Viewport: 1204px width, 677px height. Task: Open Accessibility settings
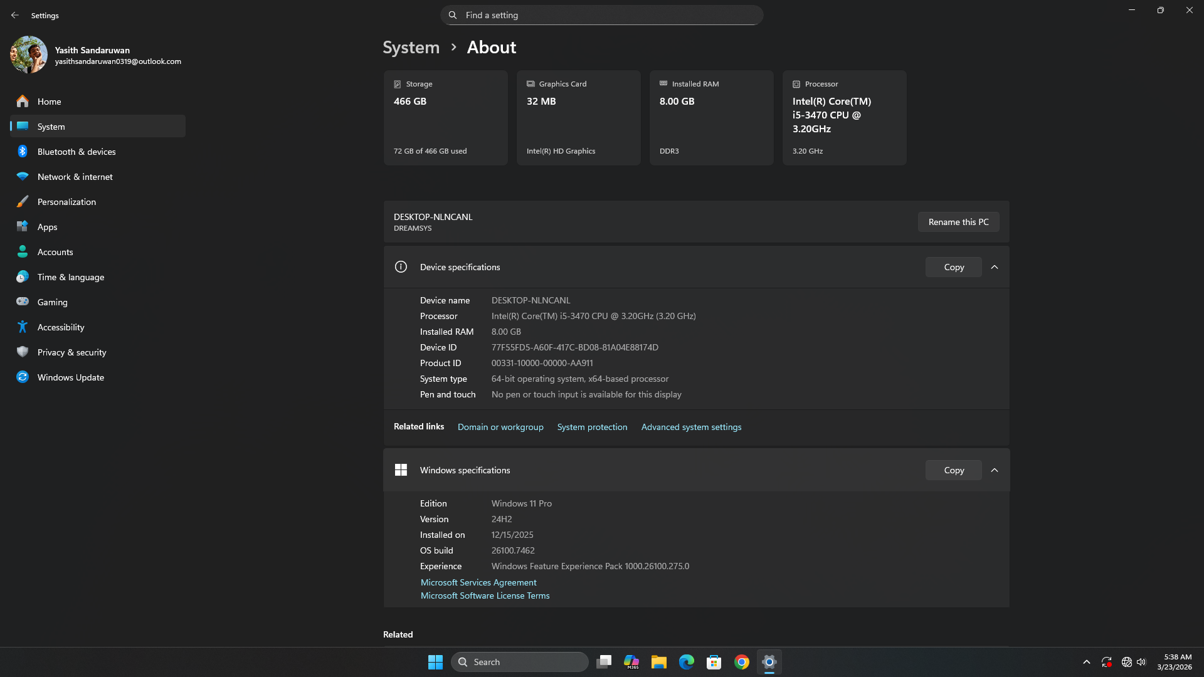[61, 327]
